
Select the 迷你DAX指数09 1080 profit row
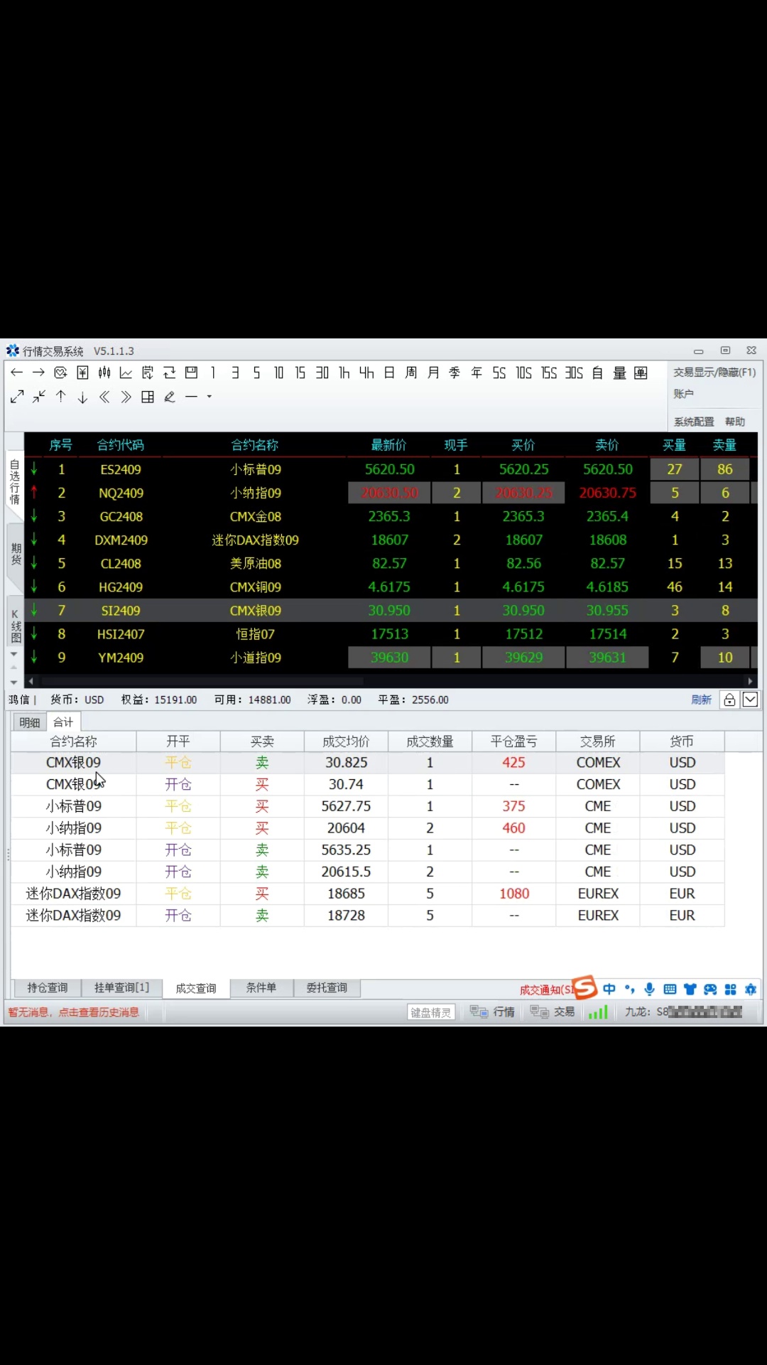(368, 894)
